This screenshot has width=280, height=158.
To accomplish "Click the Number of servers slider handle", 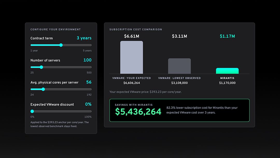I will [x=41, y=67].
